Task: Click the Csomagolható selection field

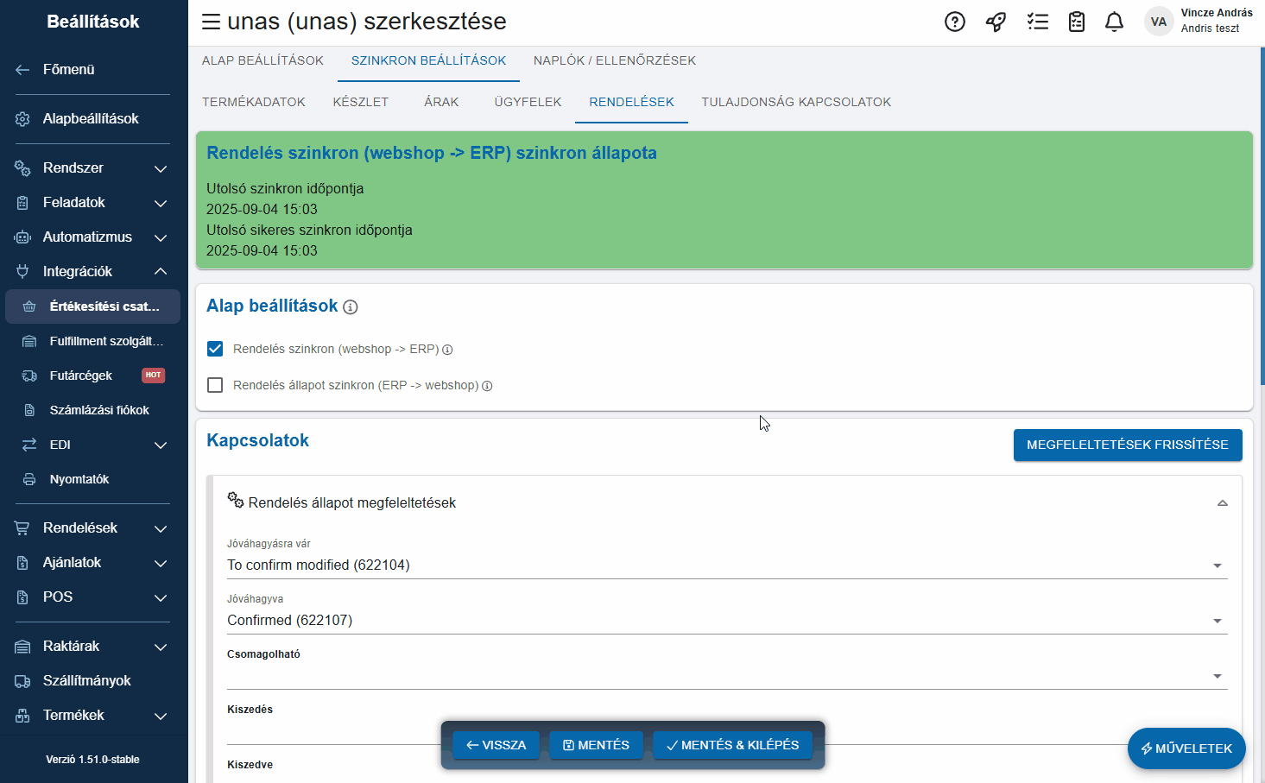Action: 725,676
